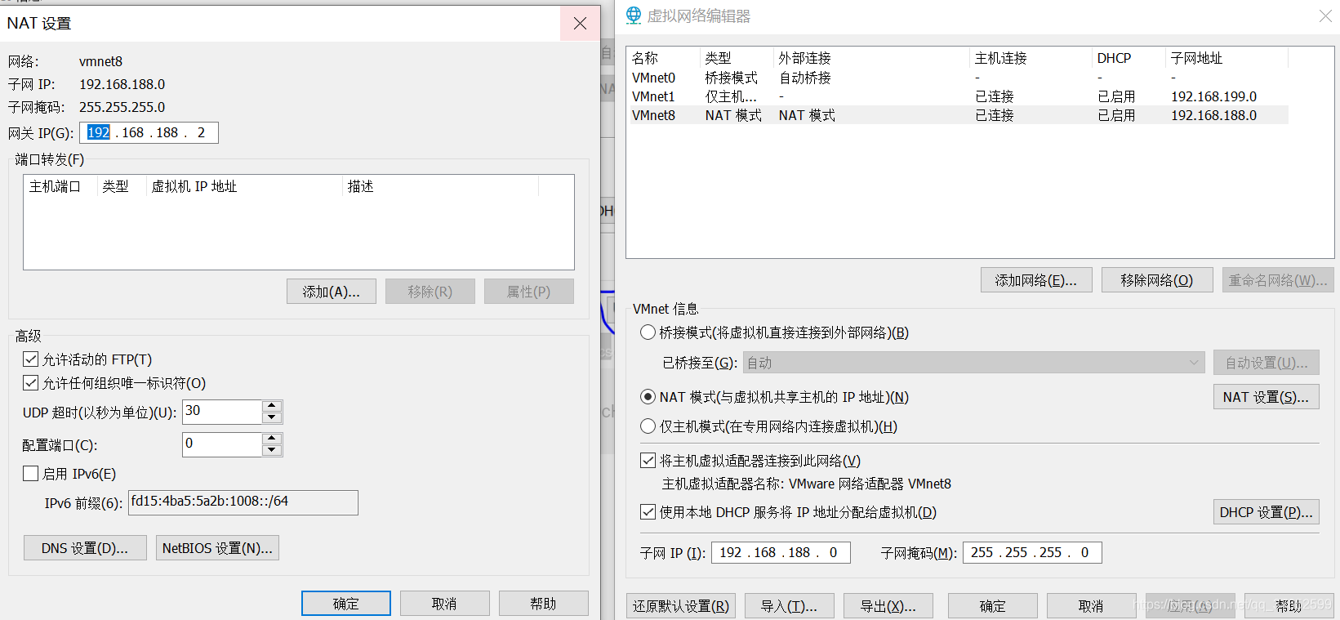Click 导入(T)... button
The image size is (1340, 620).
(789, 606)
